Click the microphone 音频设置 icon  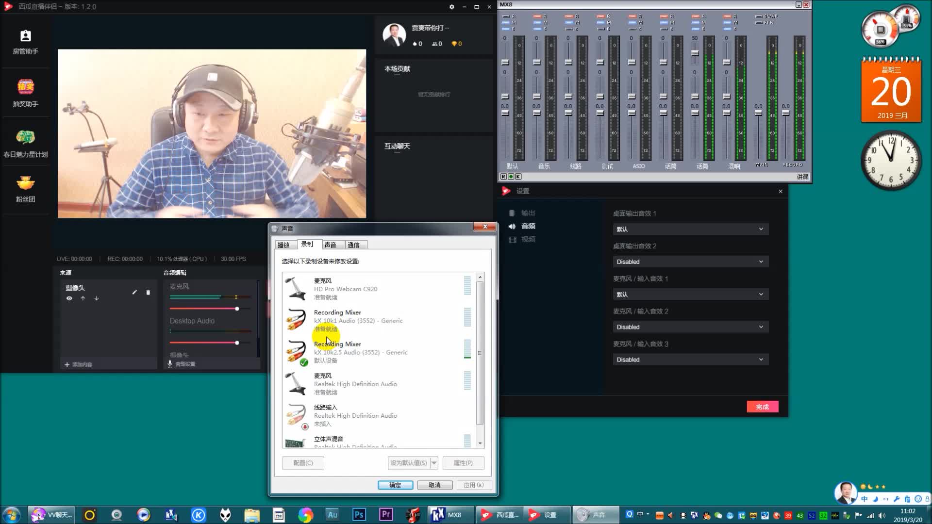point(170,363)
